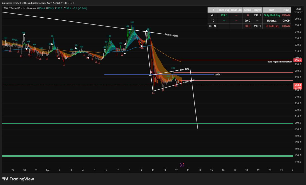Screen dimensions: 306x185
Task: Click the "Only Bull Liq" table cell
Action: [272, 15]
